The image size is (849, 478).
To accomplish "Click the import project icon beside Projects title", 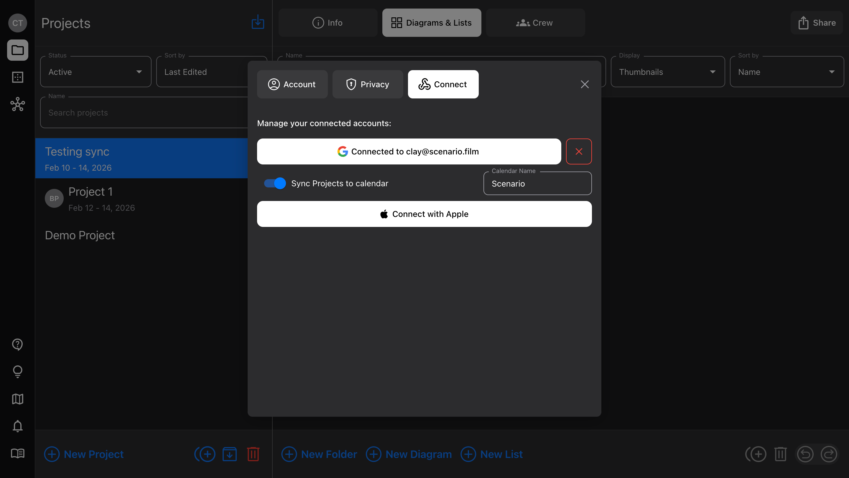I will pyautogui.click(x=258, y=22).
